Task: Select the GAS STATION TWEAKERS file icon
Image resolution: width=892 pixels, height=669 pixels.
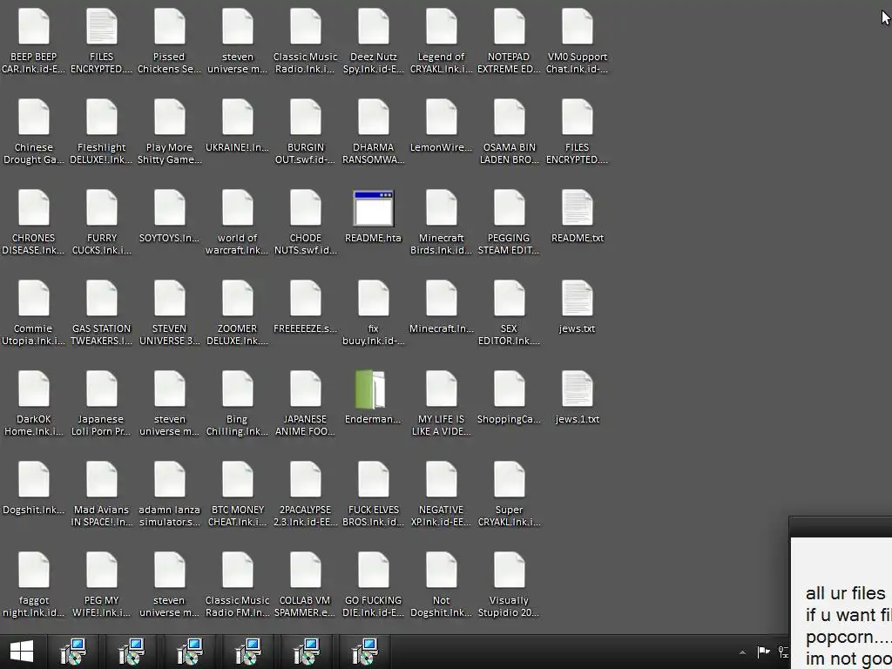Action: coord(102,298)
